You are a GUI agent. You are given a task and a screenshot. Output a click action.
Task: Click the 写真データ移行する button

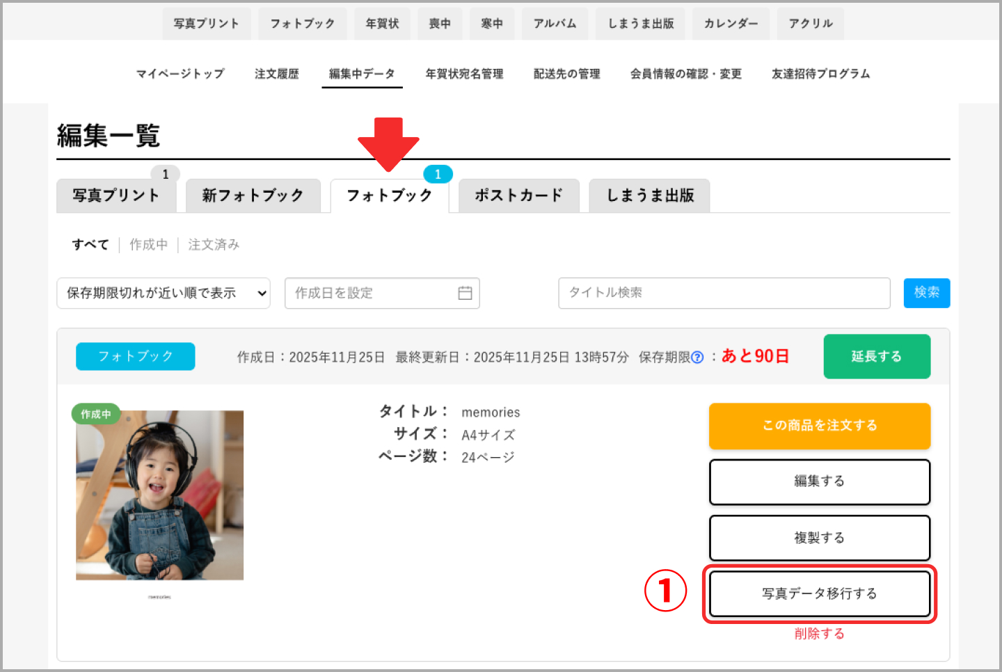[820, 594]
